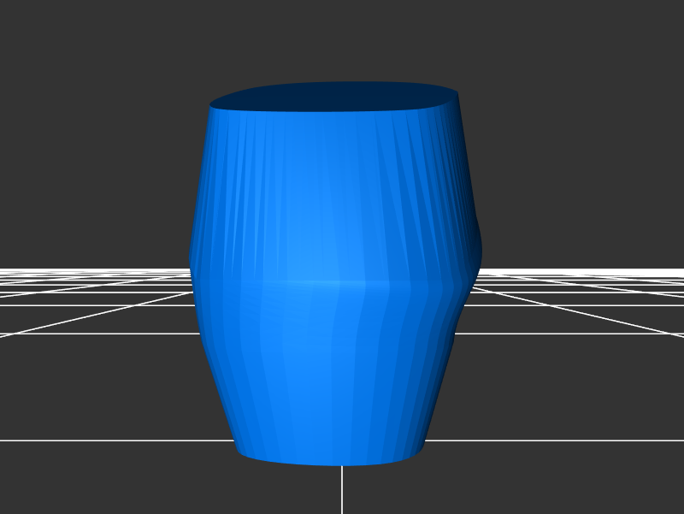Click the bottom-right corner of the model's base
The height and width of the screenshot is (514, 684).
421,445
